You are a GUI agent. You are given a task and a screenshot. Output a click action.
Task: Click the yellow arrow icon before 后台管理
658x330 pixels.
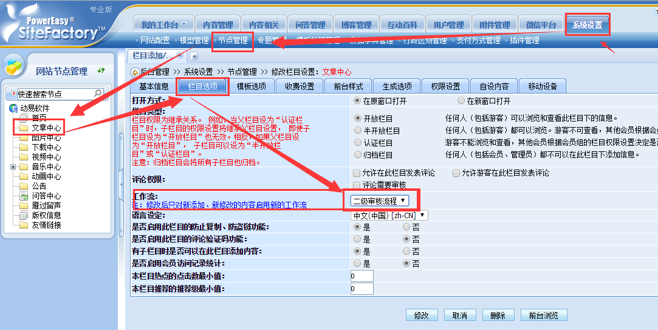135,72
